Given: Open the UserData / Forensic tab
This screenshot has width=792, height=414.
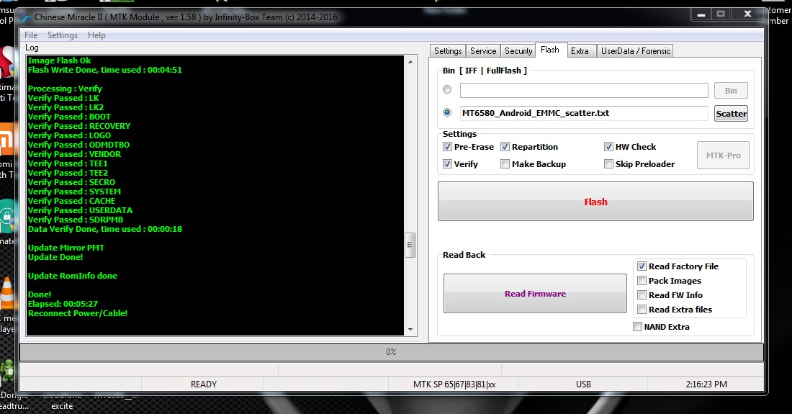Looking at the screenshot, I should pos(636,51).
